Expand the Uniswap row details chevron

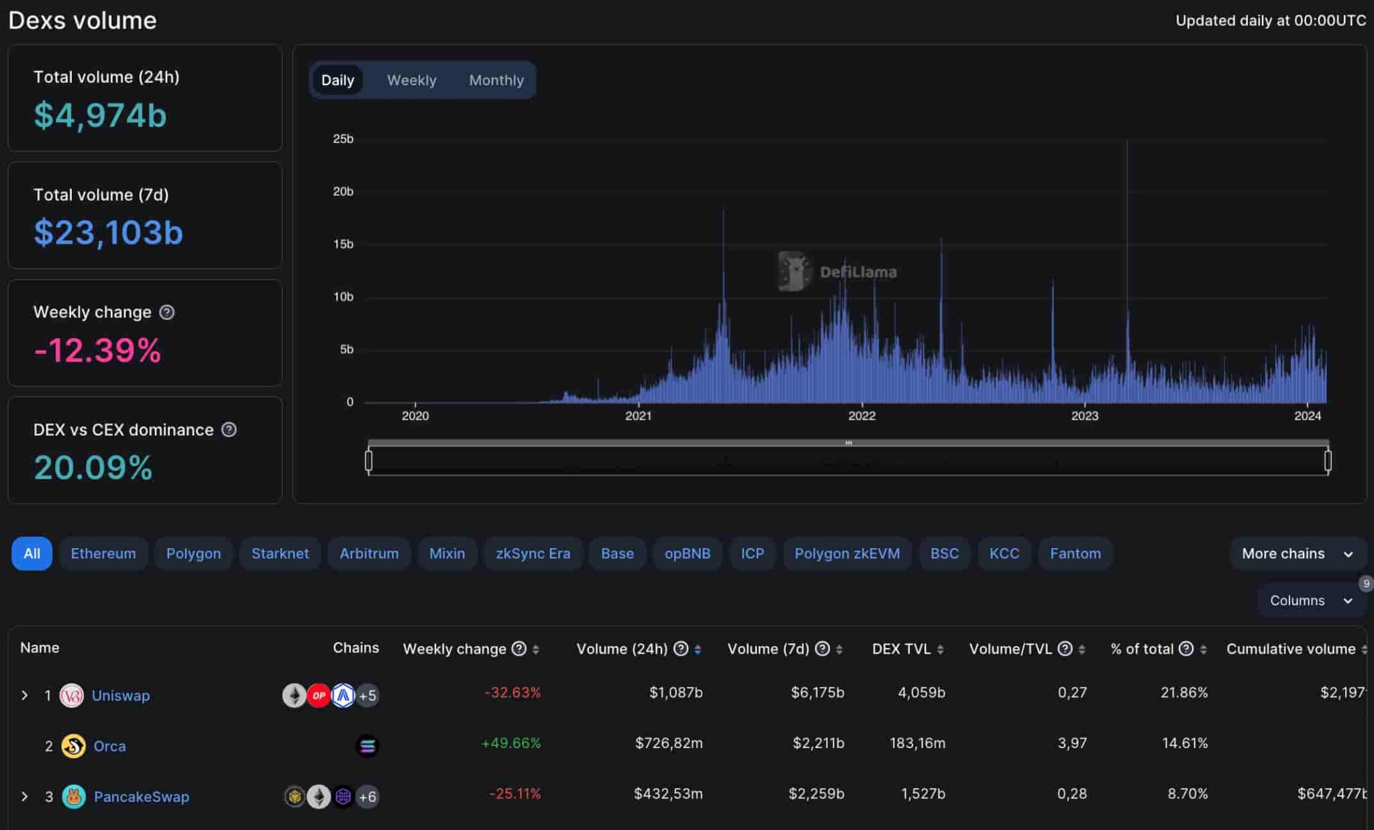point(25,695)
